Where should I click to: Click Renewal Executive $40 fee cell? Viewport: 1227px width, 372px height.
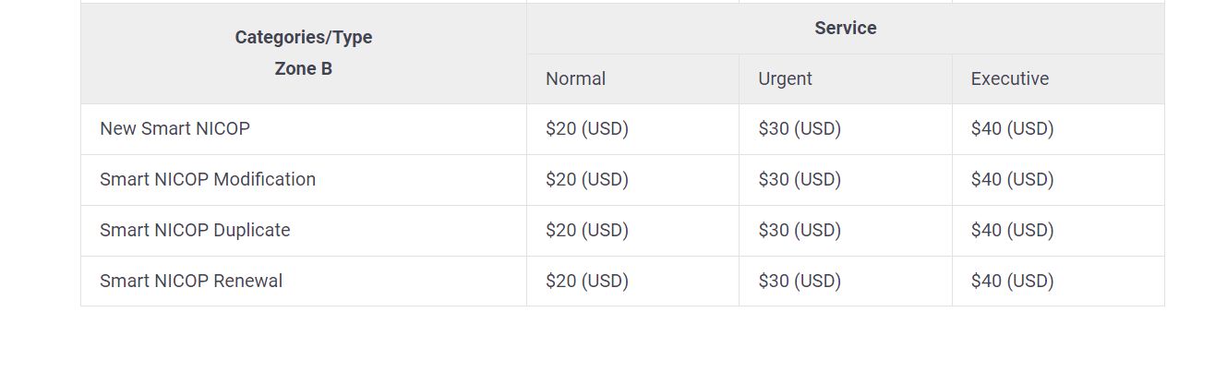pyautogui.click(x=1012, y=282)
